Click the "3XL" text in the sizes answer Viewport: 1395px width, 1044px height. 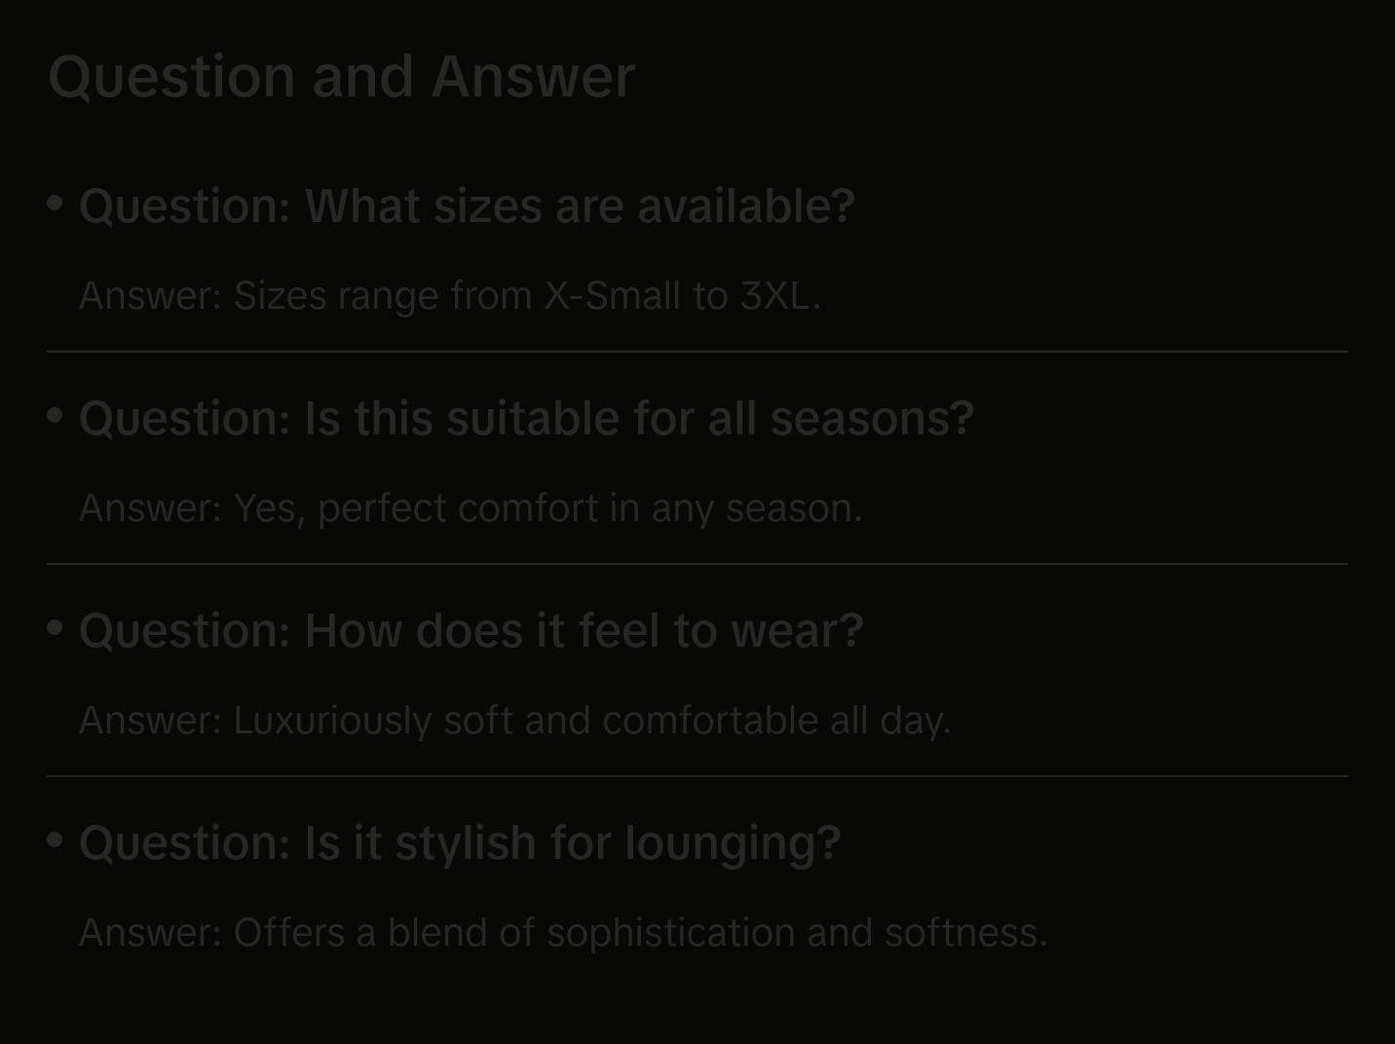(x=774, y=296)
